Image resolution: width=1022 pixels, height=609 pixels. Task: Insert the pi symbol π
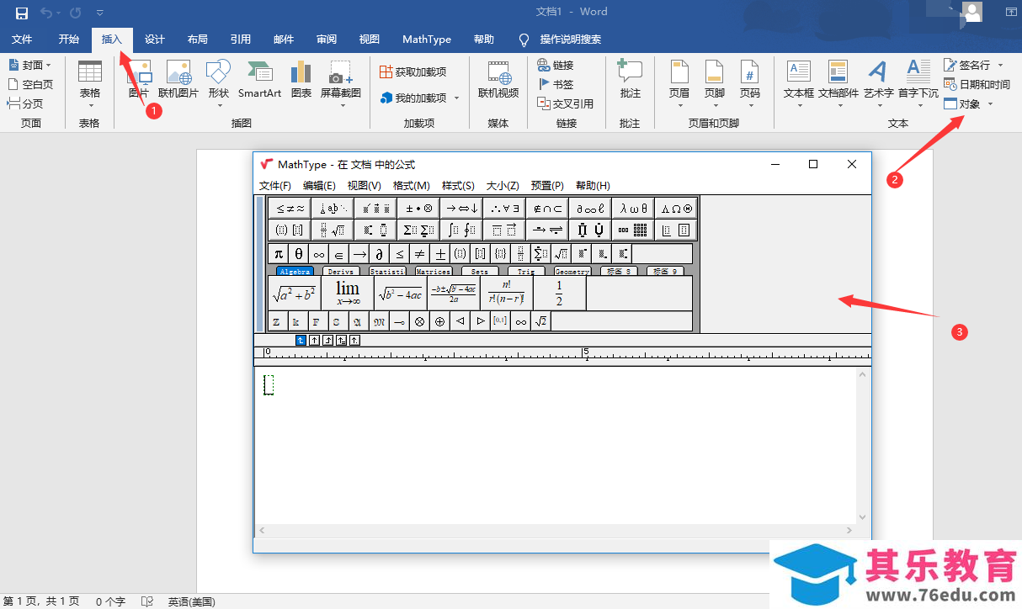tap(279, 254)
